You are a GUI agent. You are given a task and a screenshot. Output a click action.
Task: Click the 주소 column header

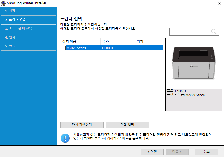118,42
